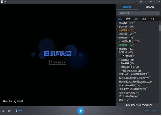
Task: Toggle the 盒子 box button
Action: tap(154, 111)
